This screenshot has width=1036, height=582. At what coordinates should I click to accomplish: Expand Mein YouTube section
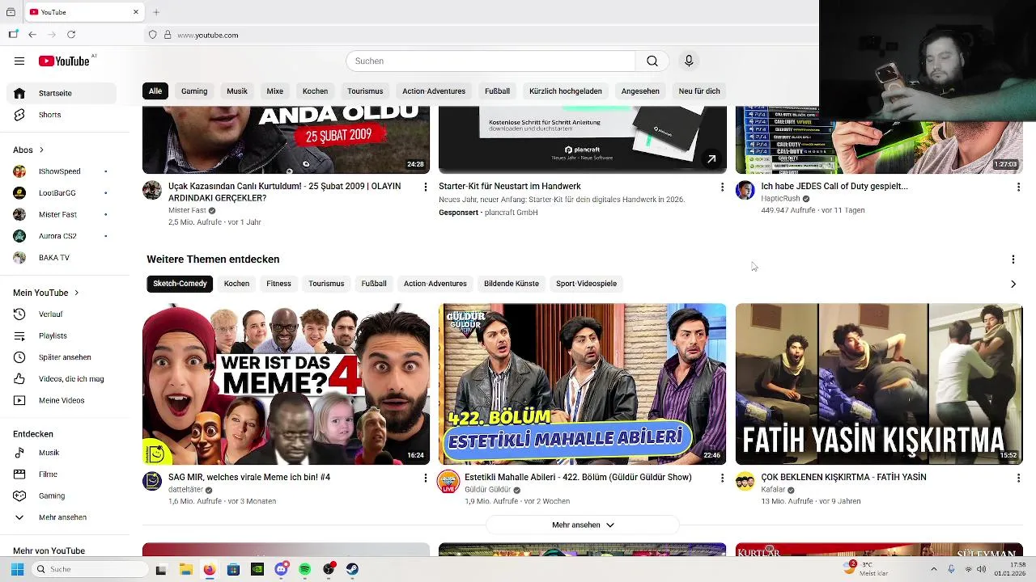[x=46, y=293]
